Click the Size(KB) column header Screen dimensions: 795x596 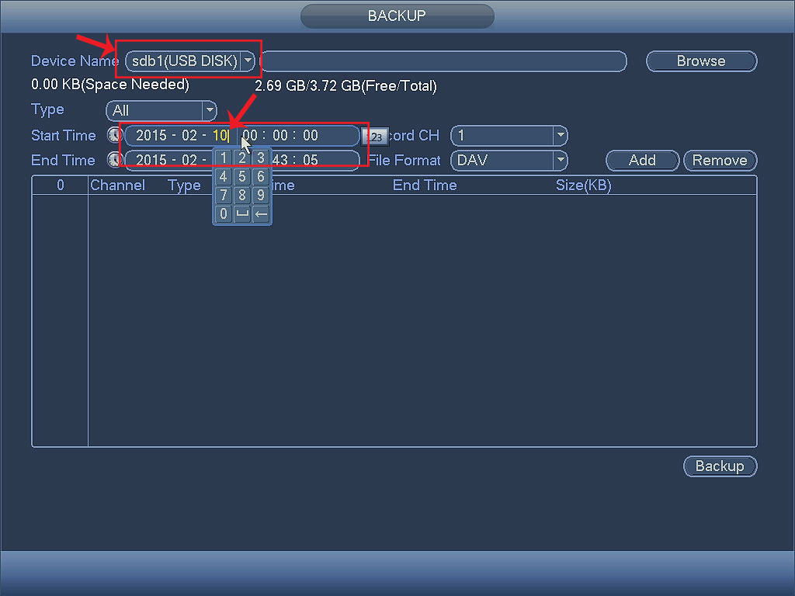[x=584, y=185]
